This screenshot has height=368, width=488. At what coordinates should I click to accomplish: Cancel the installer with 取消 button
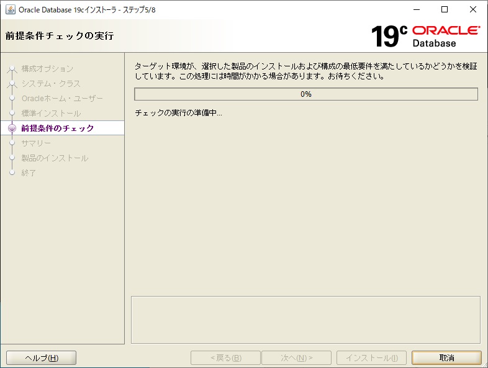(446, 357)
